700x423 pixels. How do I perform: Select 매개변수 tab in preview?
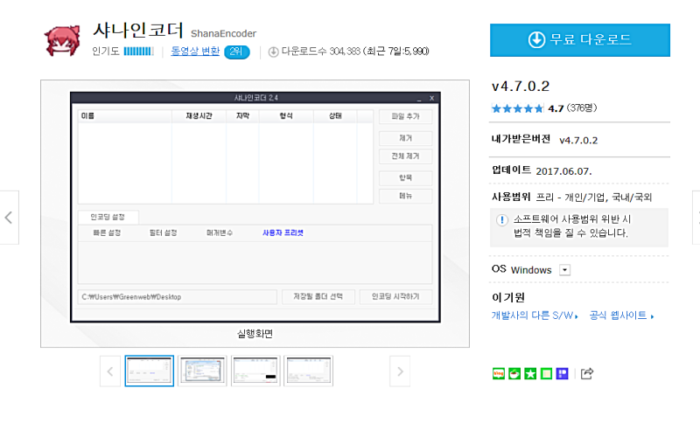pos(220,233)
